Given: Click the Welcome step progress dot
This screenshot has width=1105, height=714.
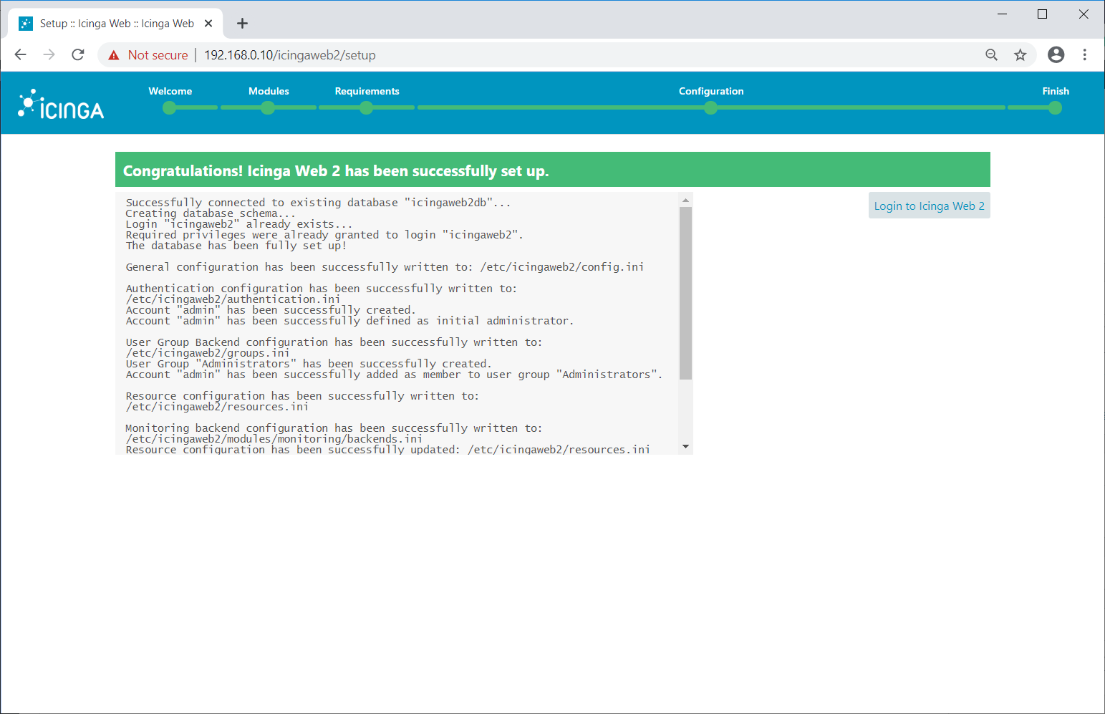Looking at the screenshot, I should [170, 108].
